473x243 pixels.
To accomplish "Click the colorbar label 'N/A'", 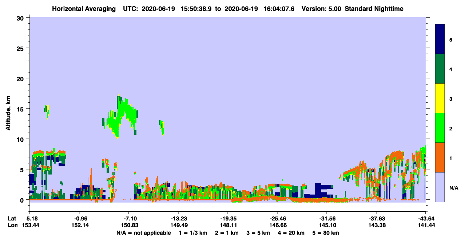I will coord(454,188).
